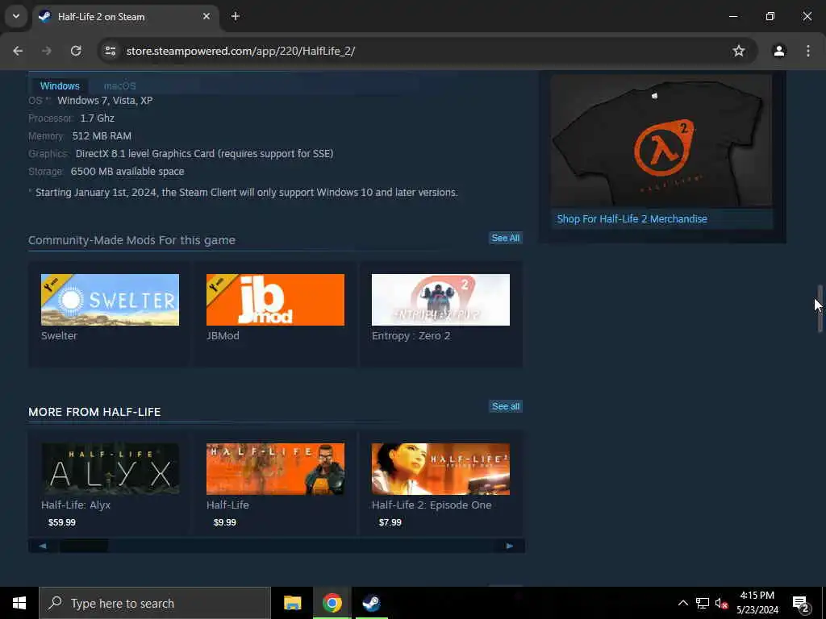
Task: Select the Half-Life 2 on Steam tab
Action: click(x=127, y=16)
